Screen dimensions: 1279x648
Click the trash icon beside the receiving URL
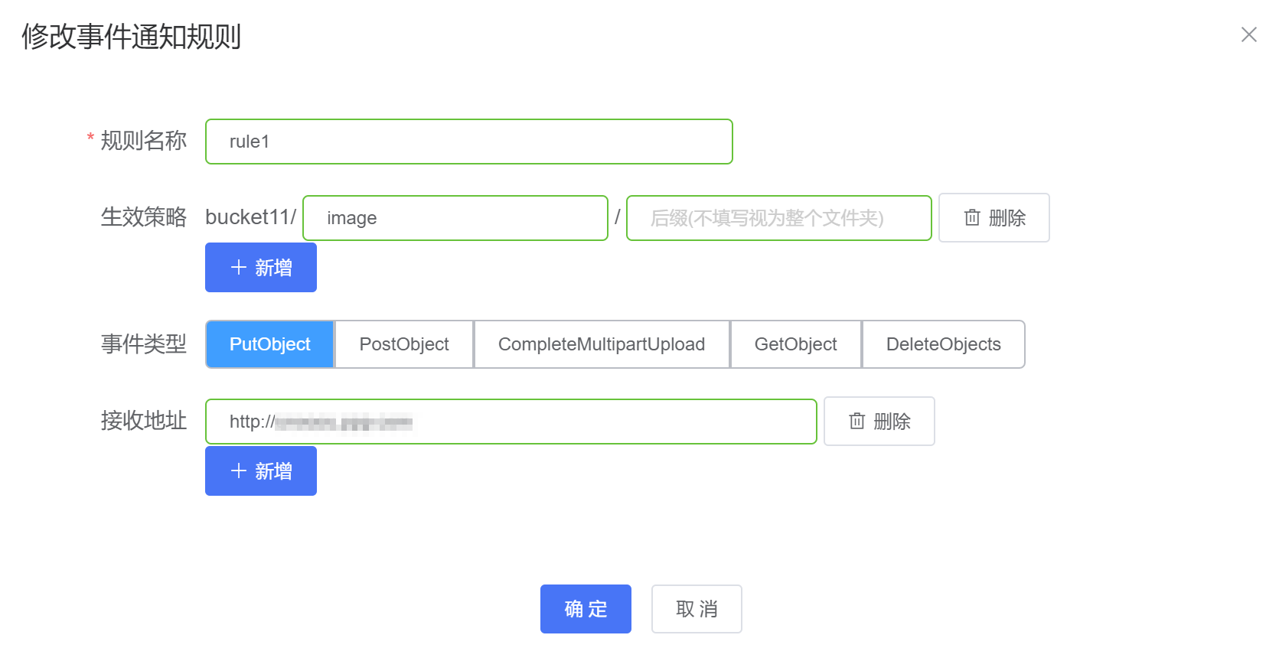(857, 422)
